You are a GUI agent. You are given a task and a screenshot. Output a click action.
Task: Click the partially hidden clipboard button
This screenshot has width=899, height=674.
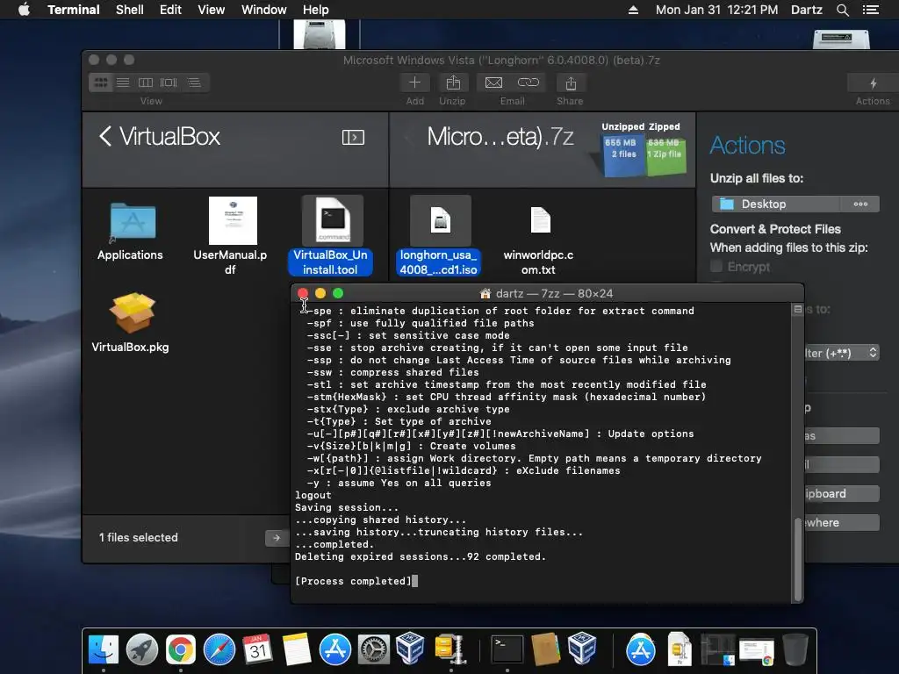pyautogui.click(x=842, y=493)
